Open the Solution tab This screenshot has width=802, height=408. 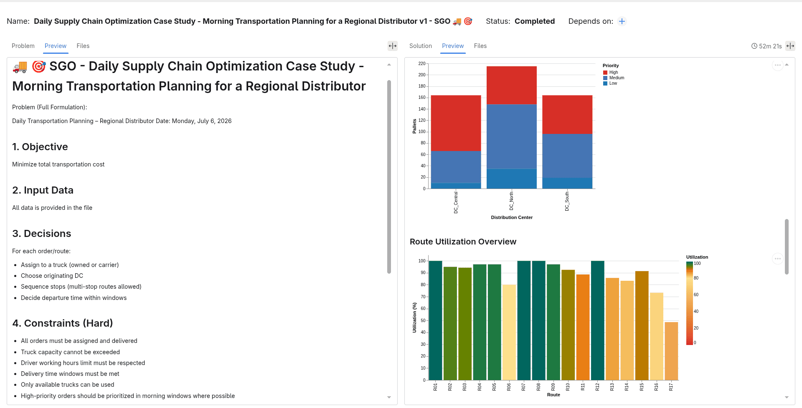click(421, 46)
